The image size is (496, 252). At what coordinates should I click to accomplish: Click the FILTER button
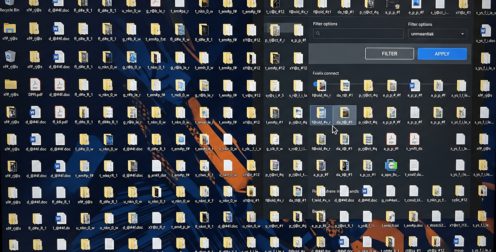coord(389,54)
